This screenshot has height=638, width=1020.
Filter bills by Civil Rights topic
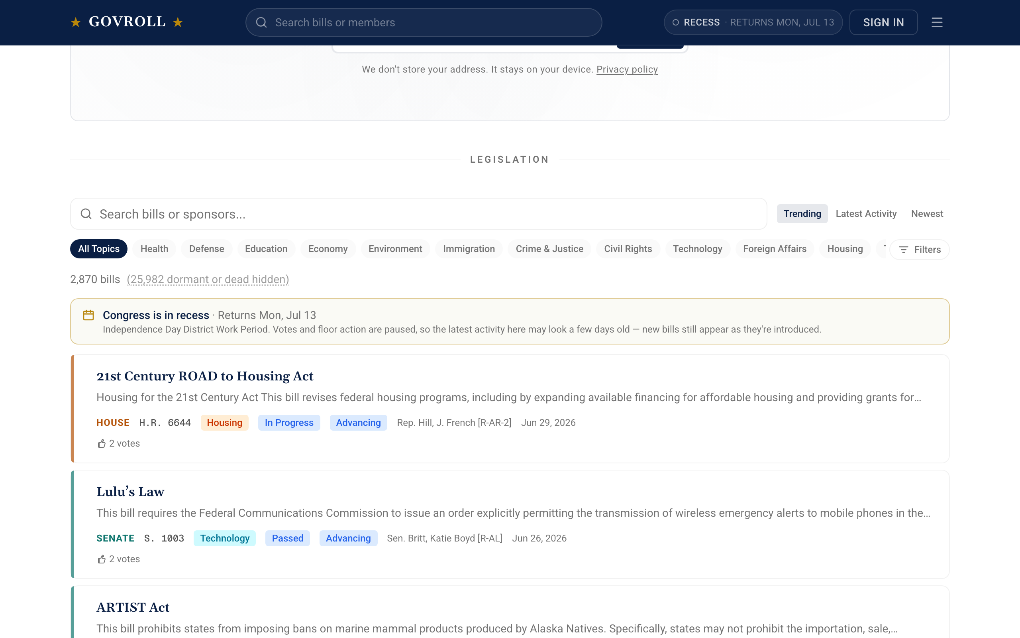coord(628,249)
